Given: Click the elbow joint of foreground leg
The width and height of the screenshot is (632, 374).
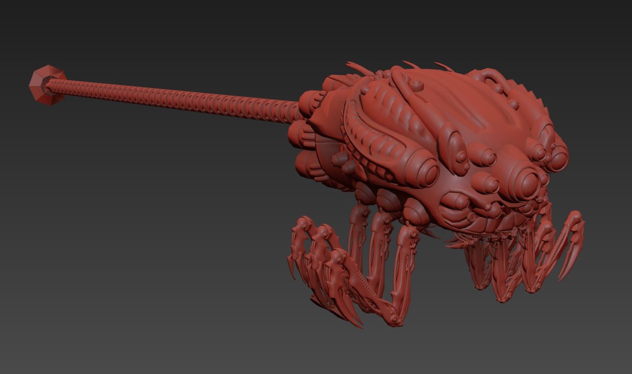Looking at the screenshot, I should click(394, 317).
